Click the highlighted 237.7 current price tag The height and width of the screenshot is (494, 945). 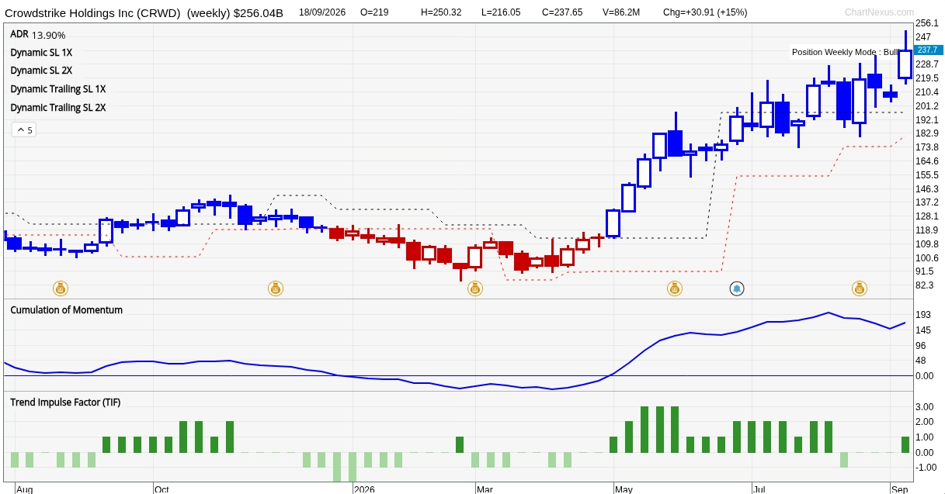927,50
